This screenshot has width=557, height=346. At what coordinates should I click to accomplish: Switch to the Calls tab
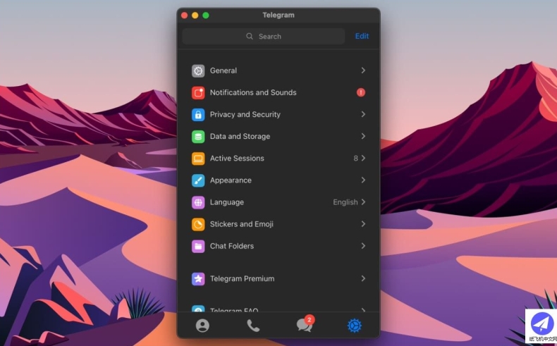point(253,326)
